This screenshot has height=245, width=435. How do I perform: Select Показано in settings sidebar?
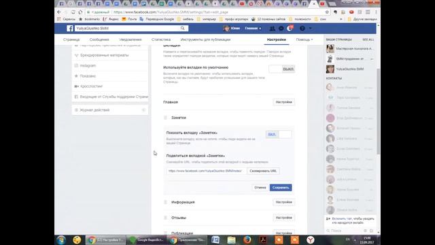[110, 76]
